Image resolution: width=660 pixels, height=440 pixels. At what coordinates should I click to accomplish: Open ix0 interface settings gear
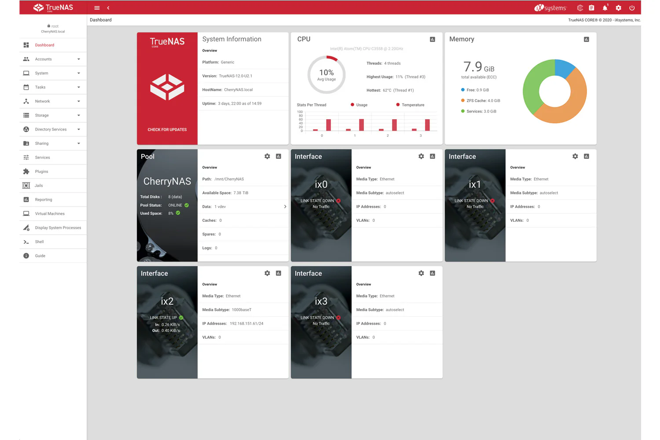(421, 156)
